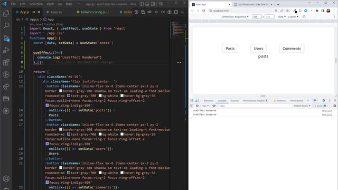Screen dimensions: 338x190
Task: Click the rotate viewport icon
Action: (x=304, y=16)
